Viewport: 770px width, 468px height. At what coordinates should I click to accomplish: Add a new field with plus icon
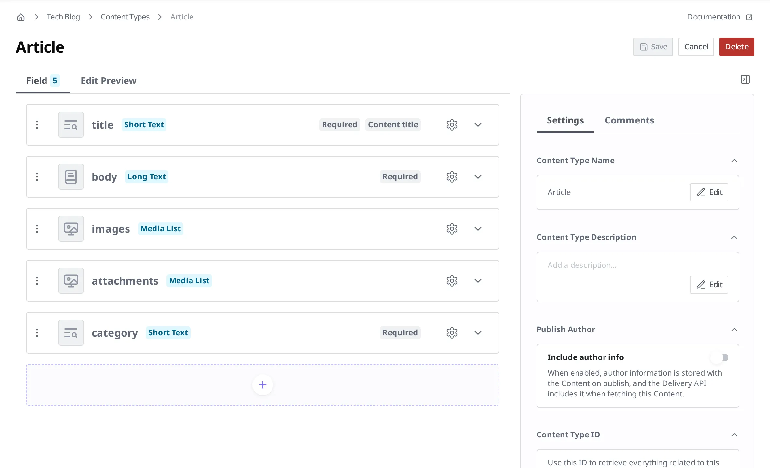point(263,385)
